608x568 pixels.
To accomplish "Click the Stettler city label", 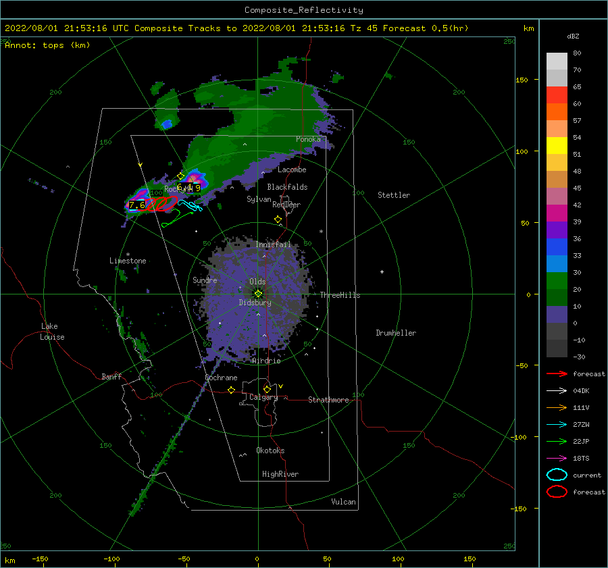I will coord(394,195).
